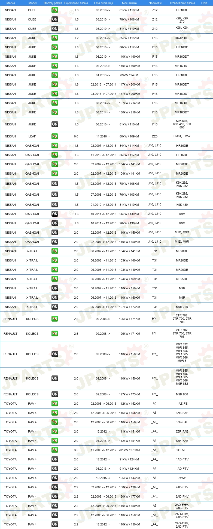Click the Oznaczenie silnika column header

click(182, 3)
